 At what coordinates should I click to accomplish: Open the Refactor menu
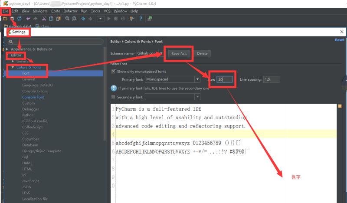pyautogui.click(x=70, y=11)
